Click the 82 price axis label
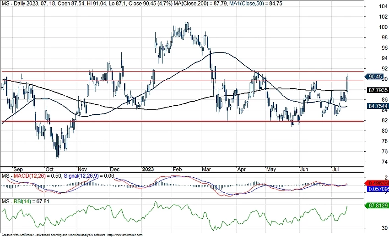This screenshot has width=389, height=237. tap(384, 120)
